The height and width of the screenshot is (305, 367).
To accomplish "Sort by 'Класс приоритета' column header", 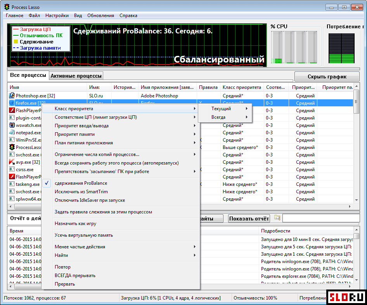I will point(242,87).
